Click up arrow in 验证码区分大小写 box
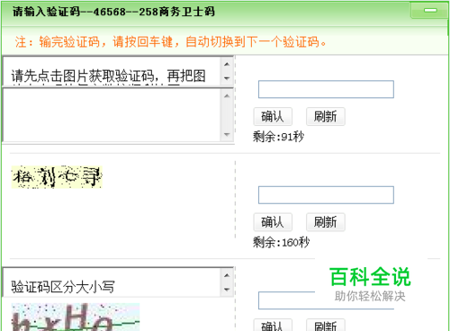This screenshot has width=450, height=331. click(227, 275)
